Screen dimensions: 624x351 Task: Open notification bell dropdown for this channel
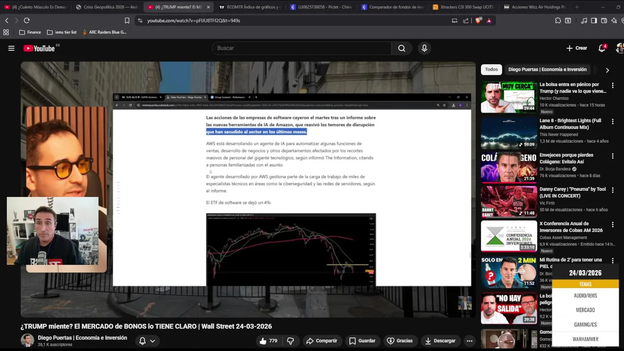pyautogui.click(x=147, y=341)
